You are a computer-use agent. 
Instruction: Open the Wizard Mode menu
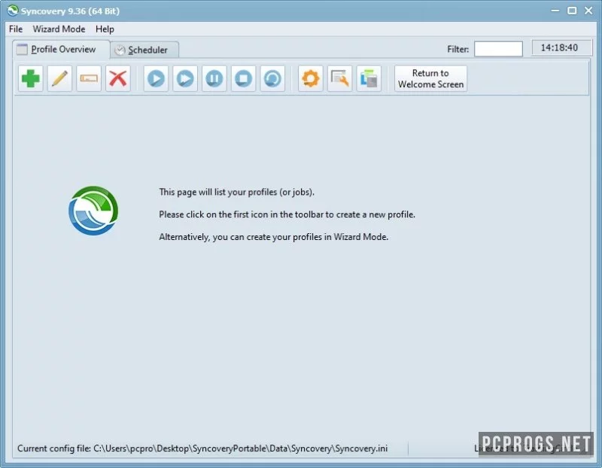pyautogui.click(x=59, y=29)
